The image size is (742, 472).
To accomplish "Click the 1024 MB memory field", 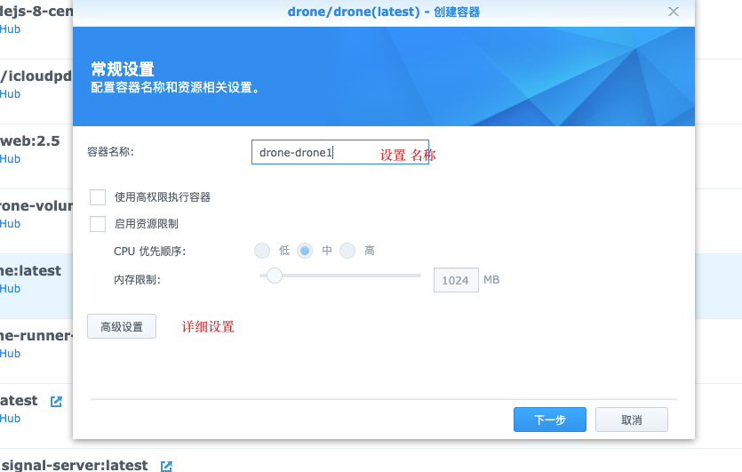I will [456, 280].
